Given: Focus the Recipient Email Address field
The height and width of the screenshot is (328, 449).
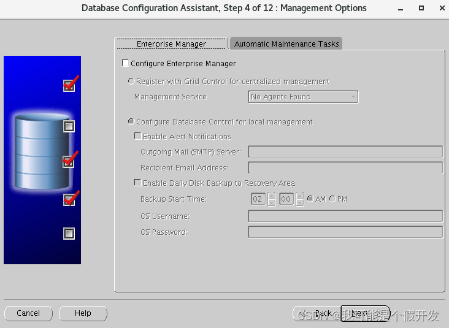Looking at the screenshot, I should point(345,168).
